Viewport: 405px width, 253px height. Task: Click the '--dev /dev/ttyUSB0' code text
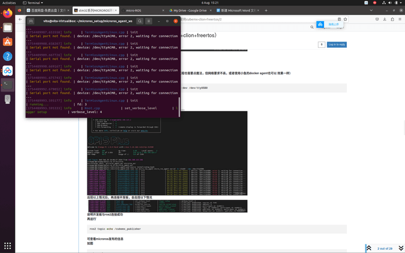pyautogui.click(x=194, y=88)
